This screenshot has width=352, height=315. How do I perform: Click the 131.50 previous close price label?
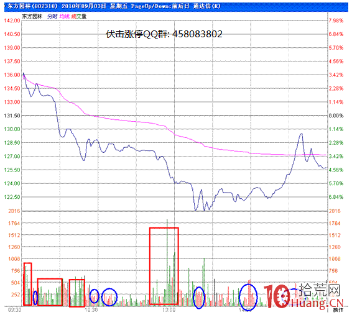12,116
